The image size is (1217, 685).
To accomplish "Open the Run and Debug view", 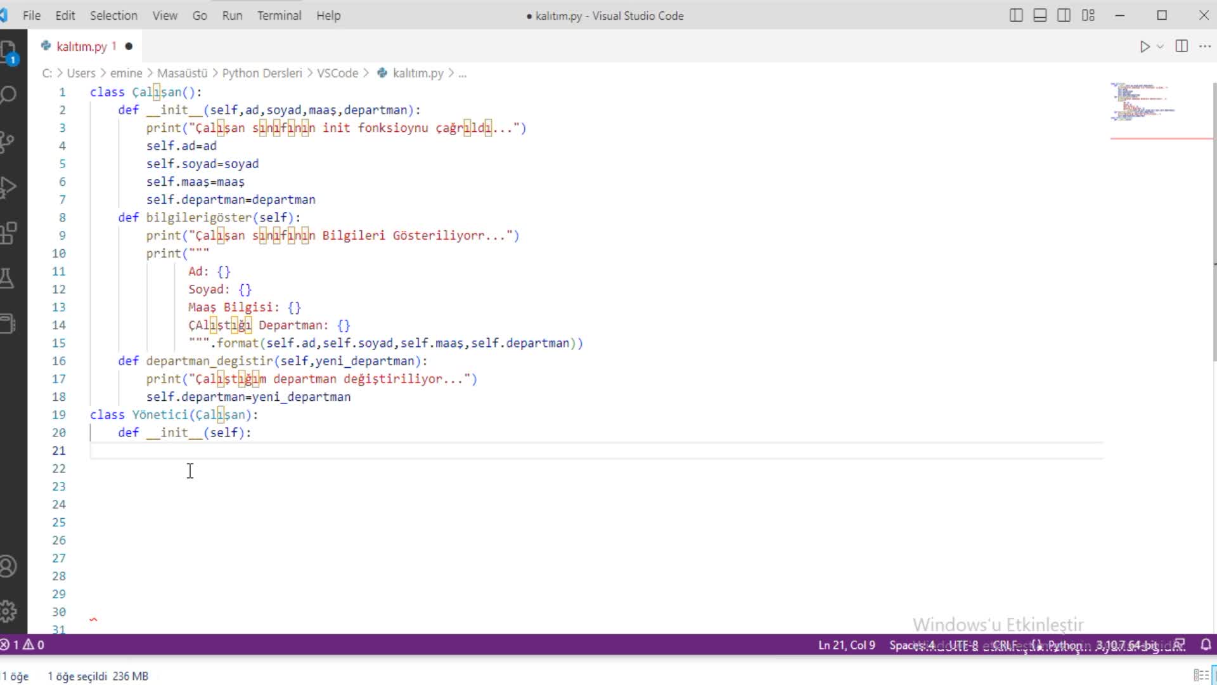I will [x=8, y=187].
